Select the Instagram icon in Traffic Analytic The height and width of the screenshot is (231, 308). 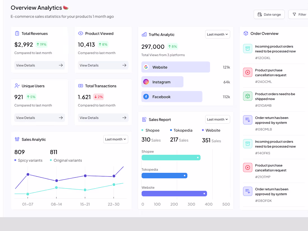(146, 82)
